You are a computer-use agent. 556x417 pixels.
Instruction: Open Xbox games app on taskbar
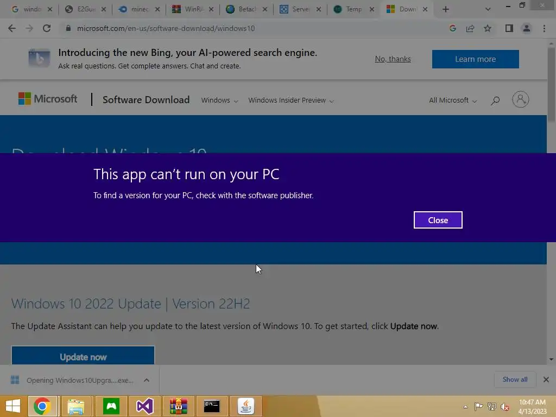point(111,406)
